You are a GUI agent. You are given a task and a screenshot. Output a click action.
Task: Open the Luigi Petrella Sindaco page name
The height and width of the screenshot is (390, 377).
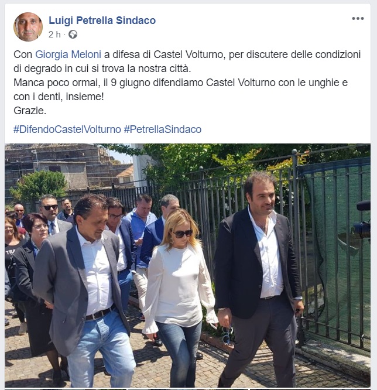pyautogui.click(x=102, y=20)
